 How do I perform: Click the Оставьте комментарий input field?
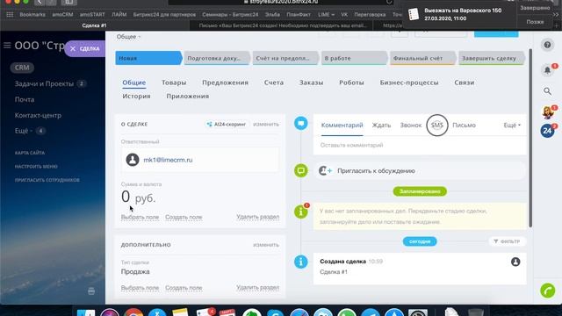point(420,145)
